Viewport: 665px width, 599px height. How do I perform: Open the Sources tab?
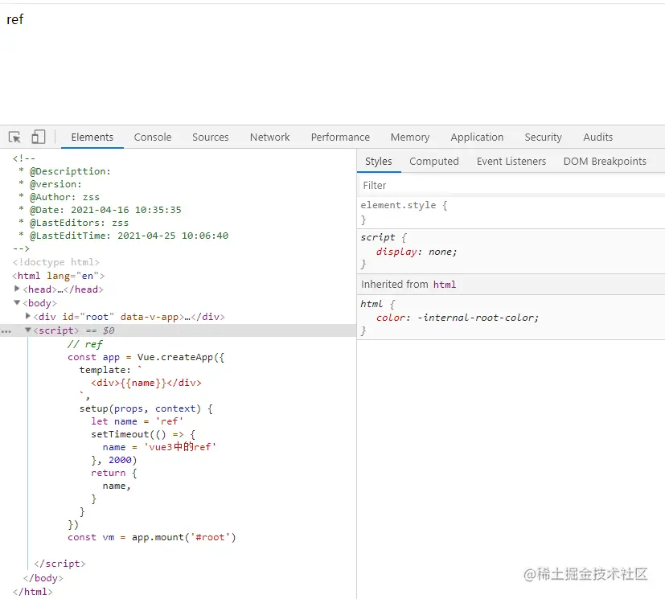(x=211, y=137)
